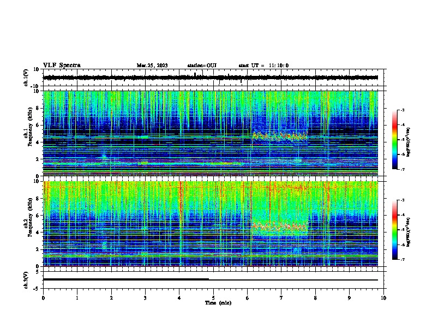This screenshot has width=432, height=334.
Task: Click the ch.2 colorbar unit label text
Action: 409,232
